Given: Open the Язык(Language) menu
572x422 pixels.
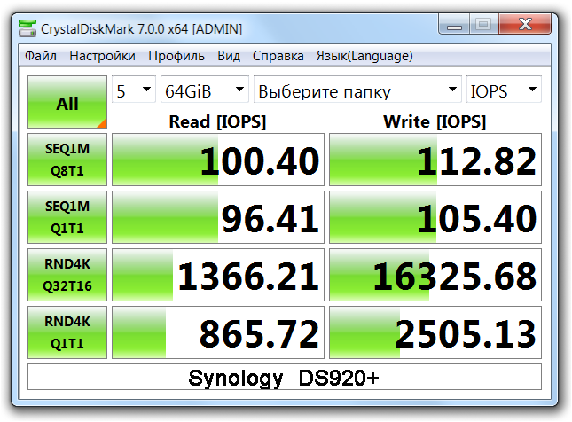Looking at the screenshot, I should pos(364,56).
